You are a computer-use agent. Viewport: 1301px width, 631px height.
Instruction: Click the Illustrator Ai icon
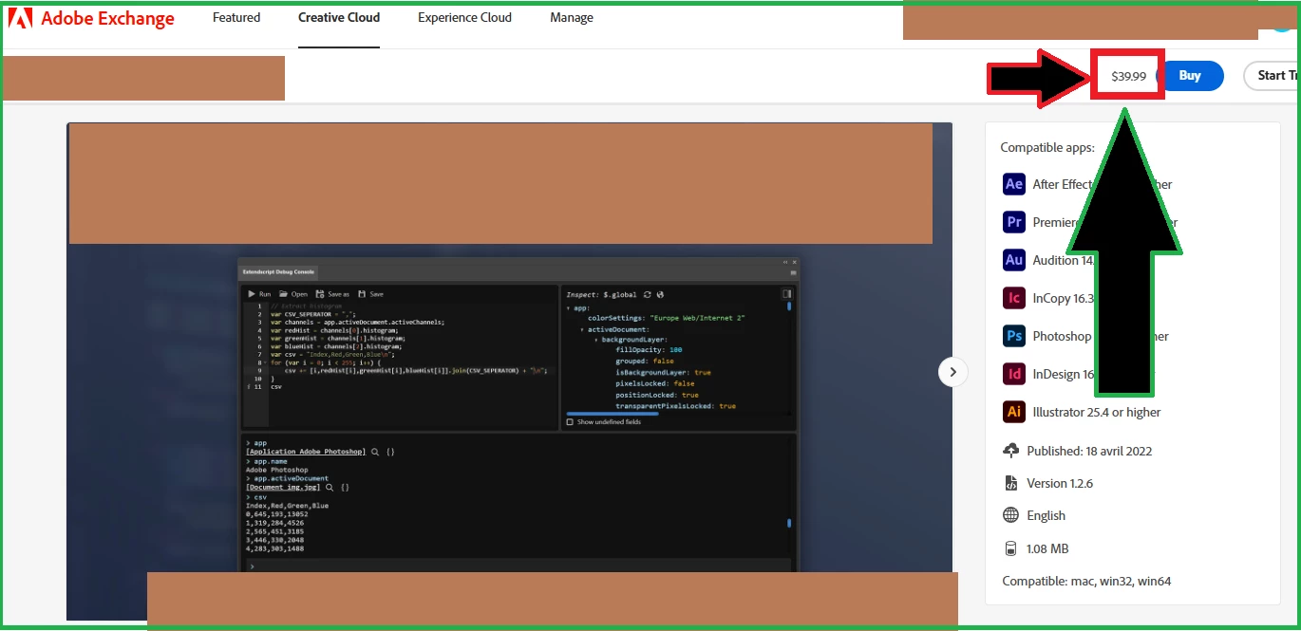tap(1014, 412)
